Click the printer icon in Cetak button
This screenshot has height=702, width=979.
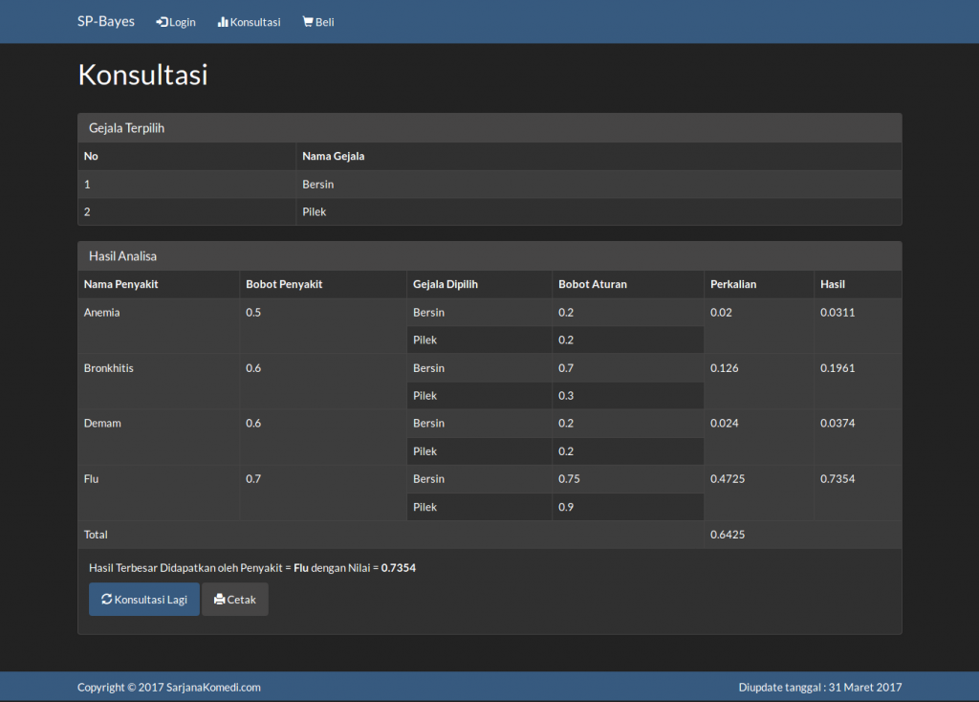[x=219, y=599]
